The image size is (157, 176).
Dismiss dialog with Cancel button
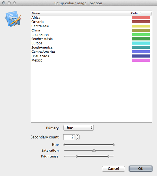(113, 168)
